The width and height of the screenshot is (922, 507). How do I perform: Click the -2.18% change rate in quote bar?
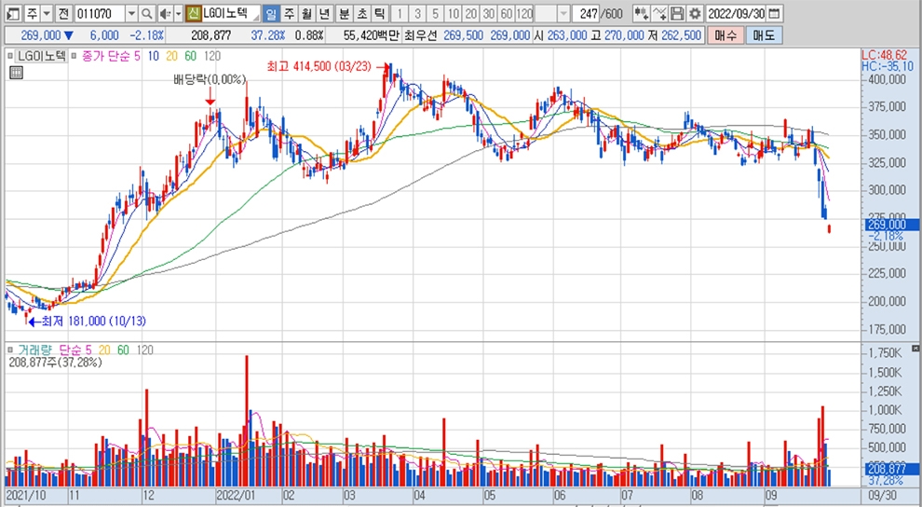[146, 35]
